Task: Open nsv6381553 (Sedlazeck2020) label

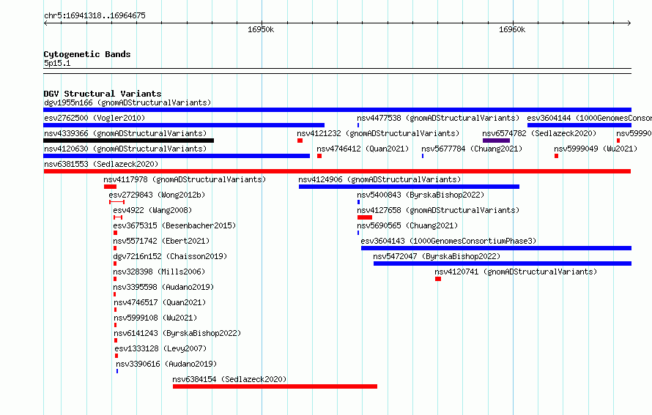Action: point(101,164)
